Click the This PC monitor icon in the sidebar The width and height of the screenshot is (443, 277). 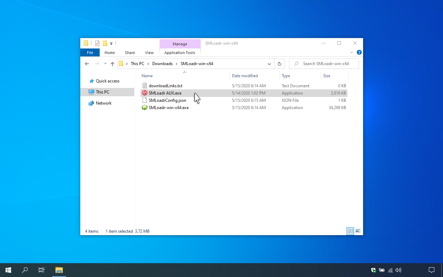coord(91,92)
